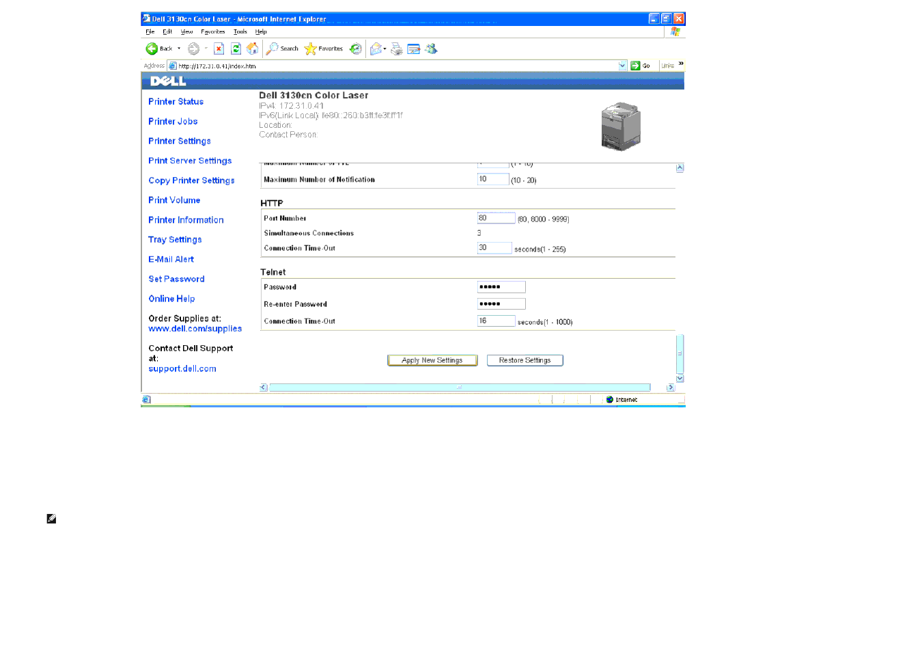Open the Help menu
Viewport: 922px width, 652px height.
pyautogui.click(x=261, y=31)
